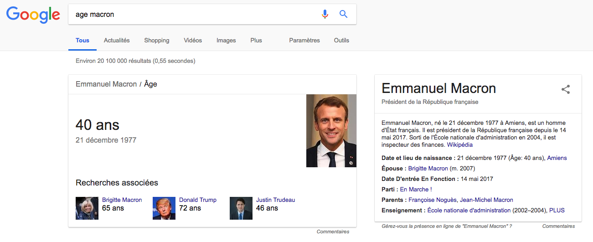The image size is (593, 242).
Task: Open Justin Trudeau thumbnail photo
Action: pos(241,208)
